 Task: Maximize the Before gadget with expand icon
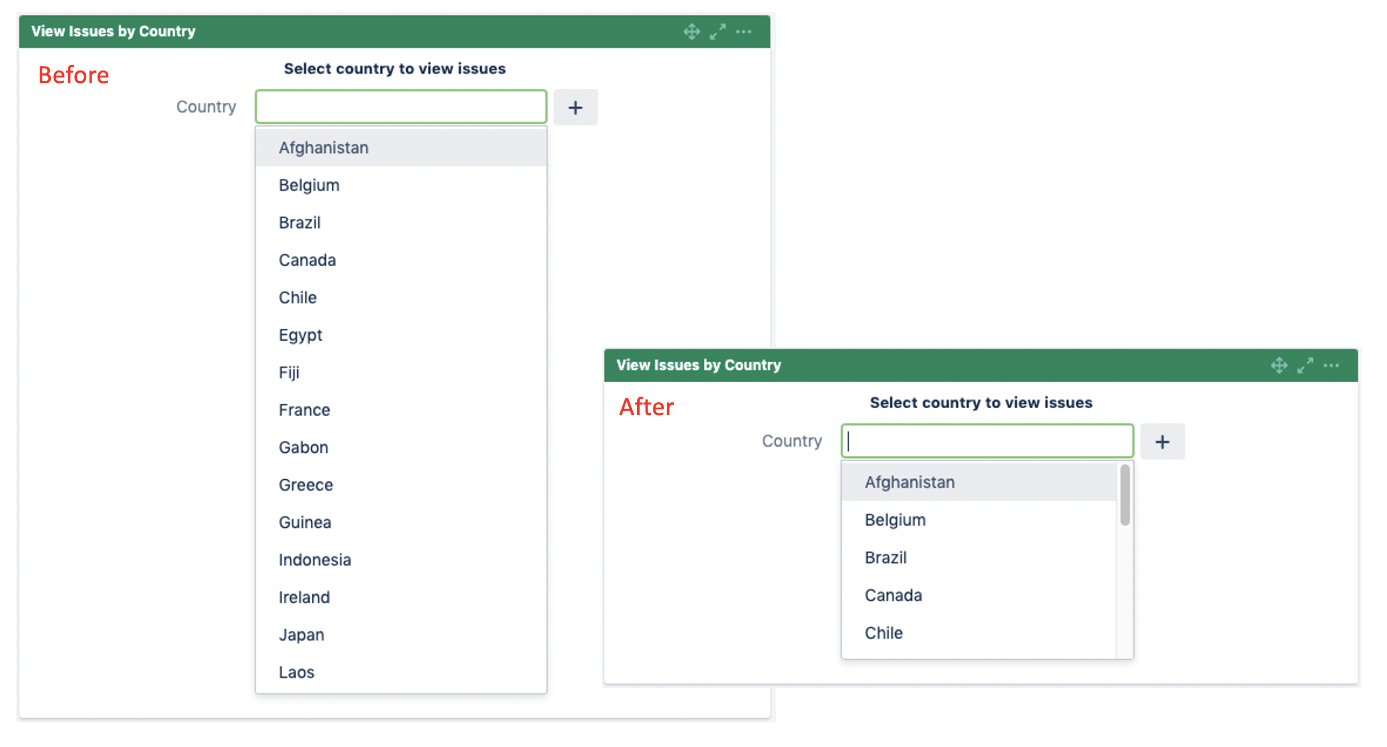pyautogui.click(x=717, y=32)
